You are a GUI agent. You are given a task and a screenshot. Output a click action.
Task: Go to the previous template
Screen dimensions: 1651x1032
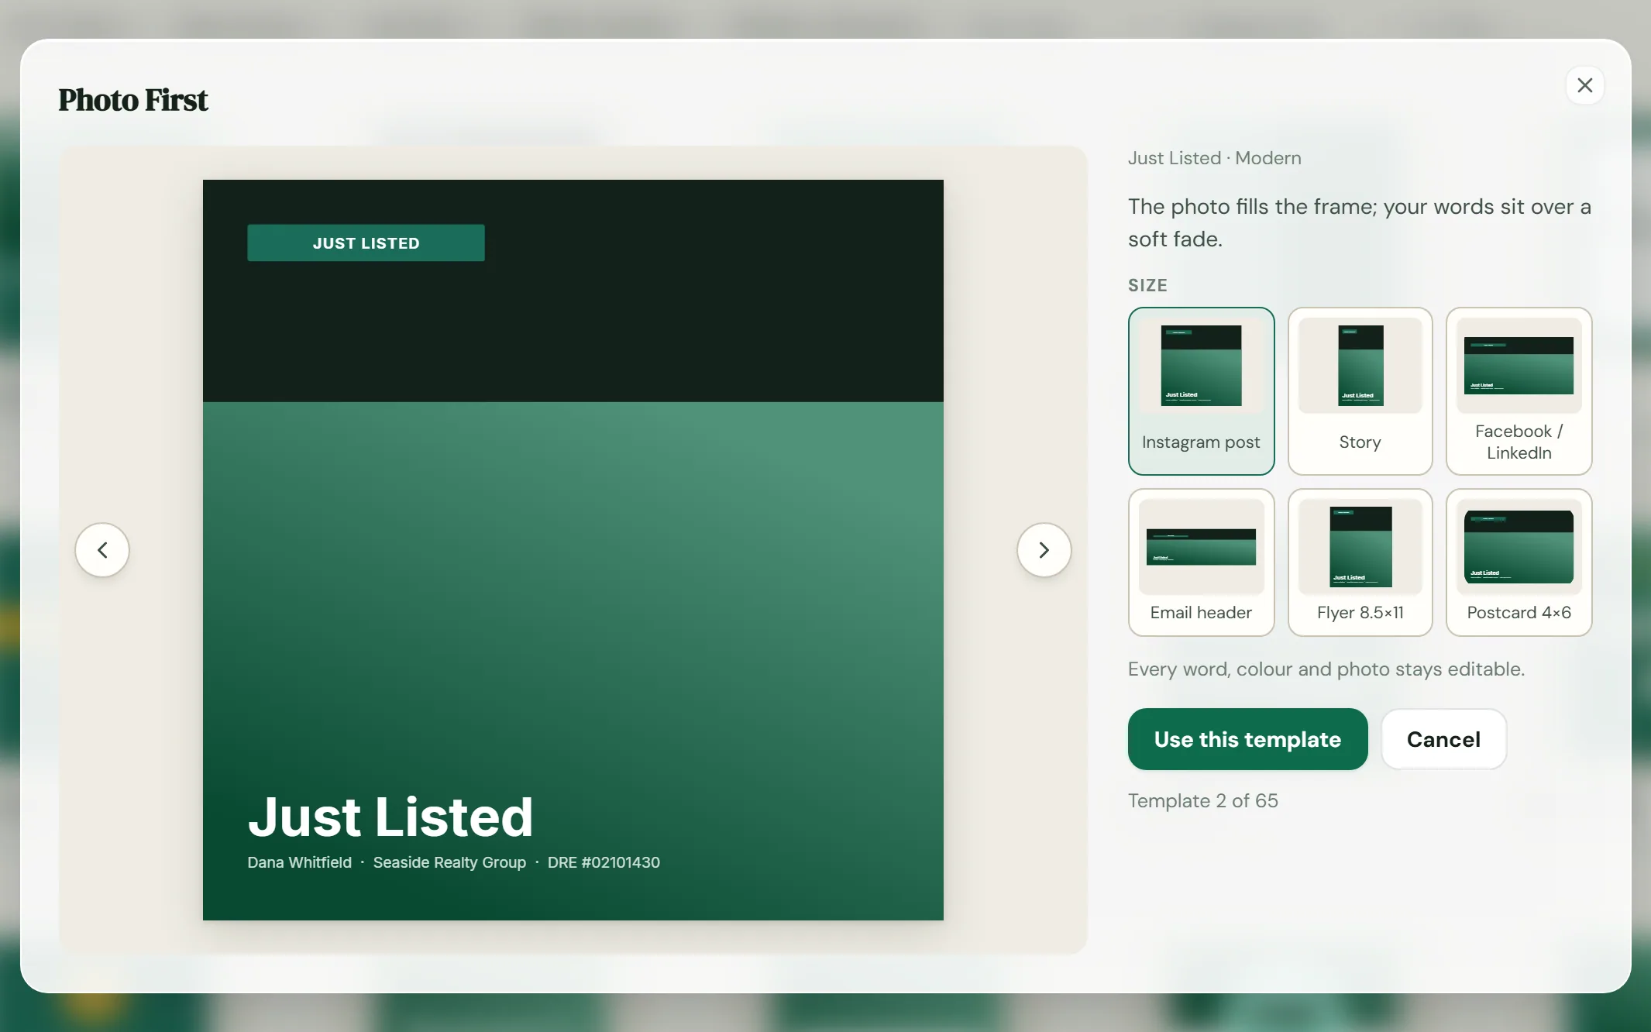102,550
